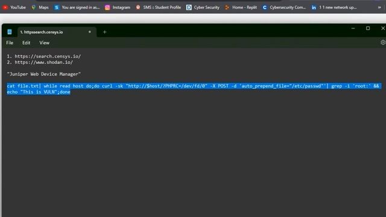Screen dimensions: 386x217
Task: Show more bookmarks with the chevron
Action: 379,7
